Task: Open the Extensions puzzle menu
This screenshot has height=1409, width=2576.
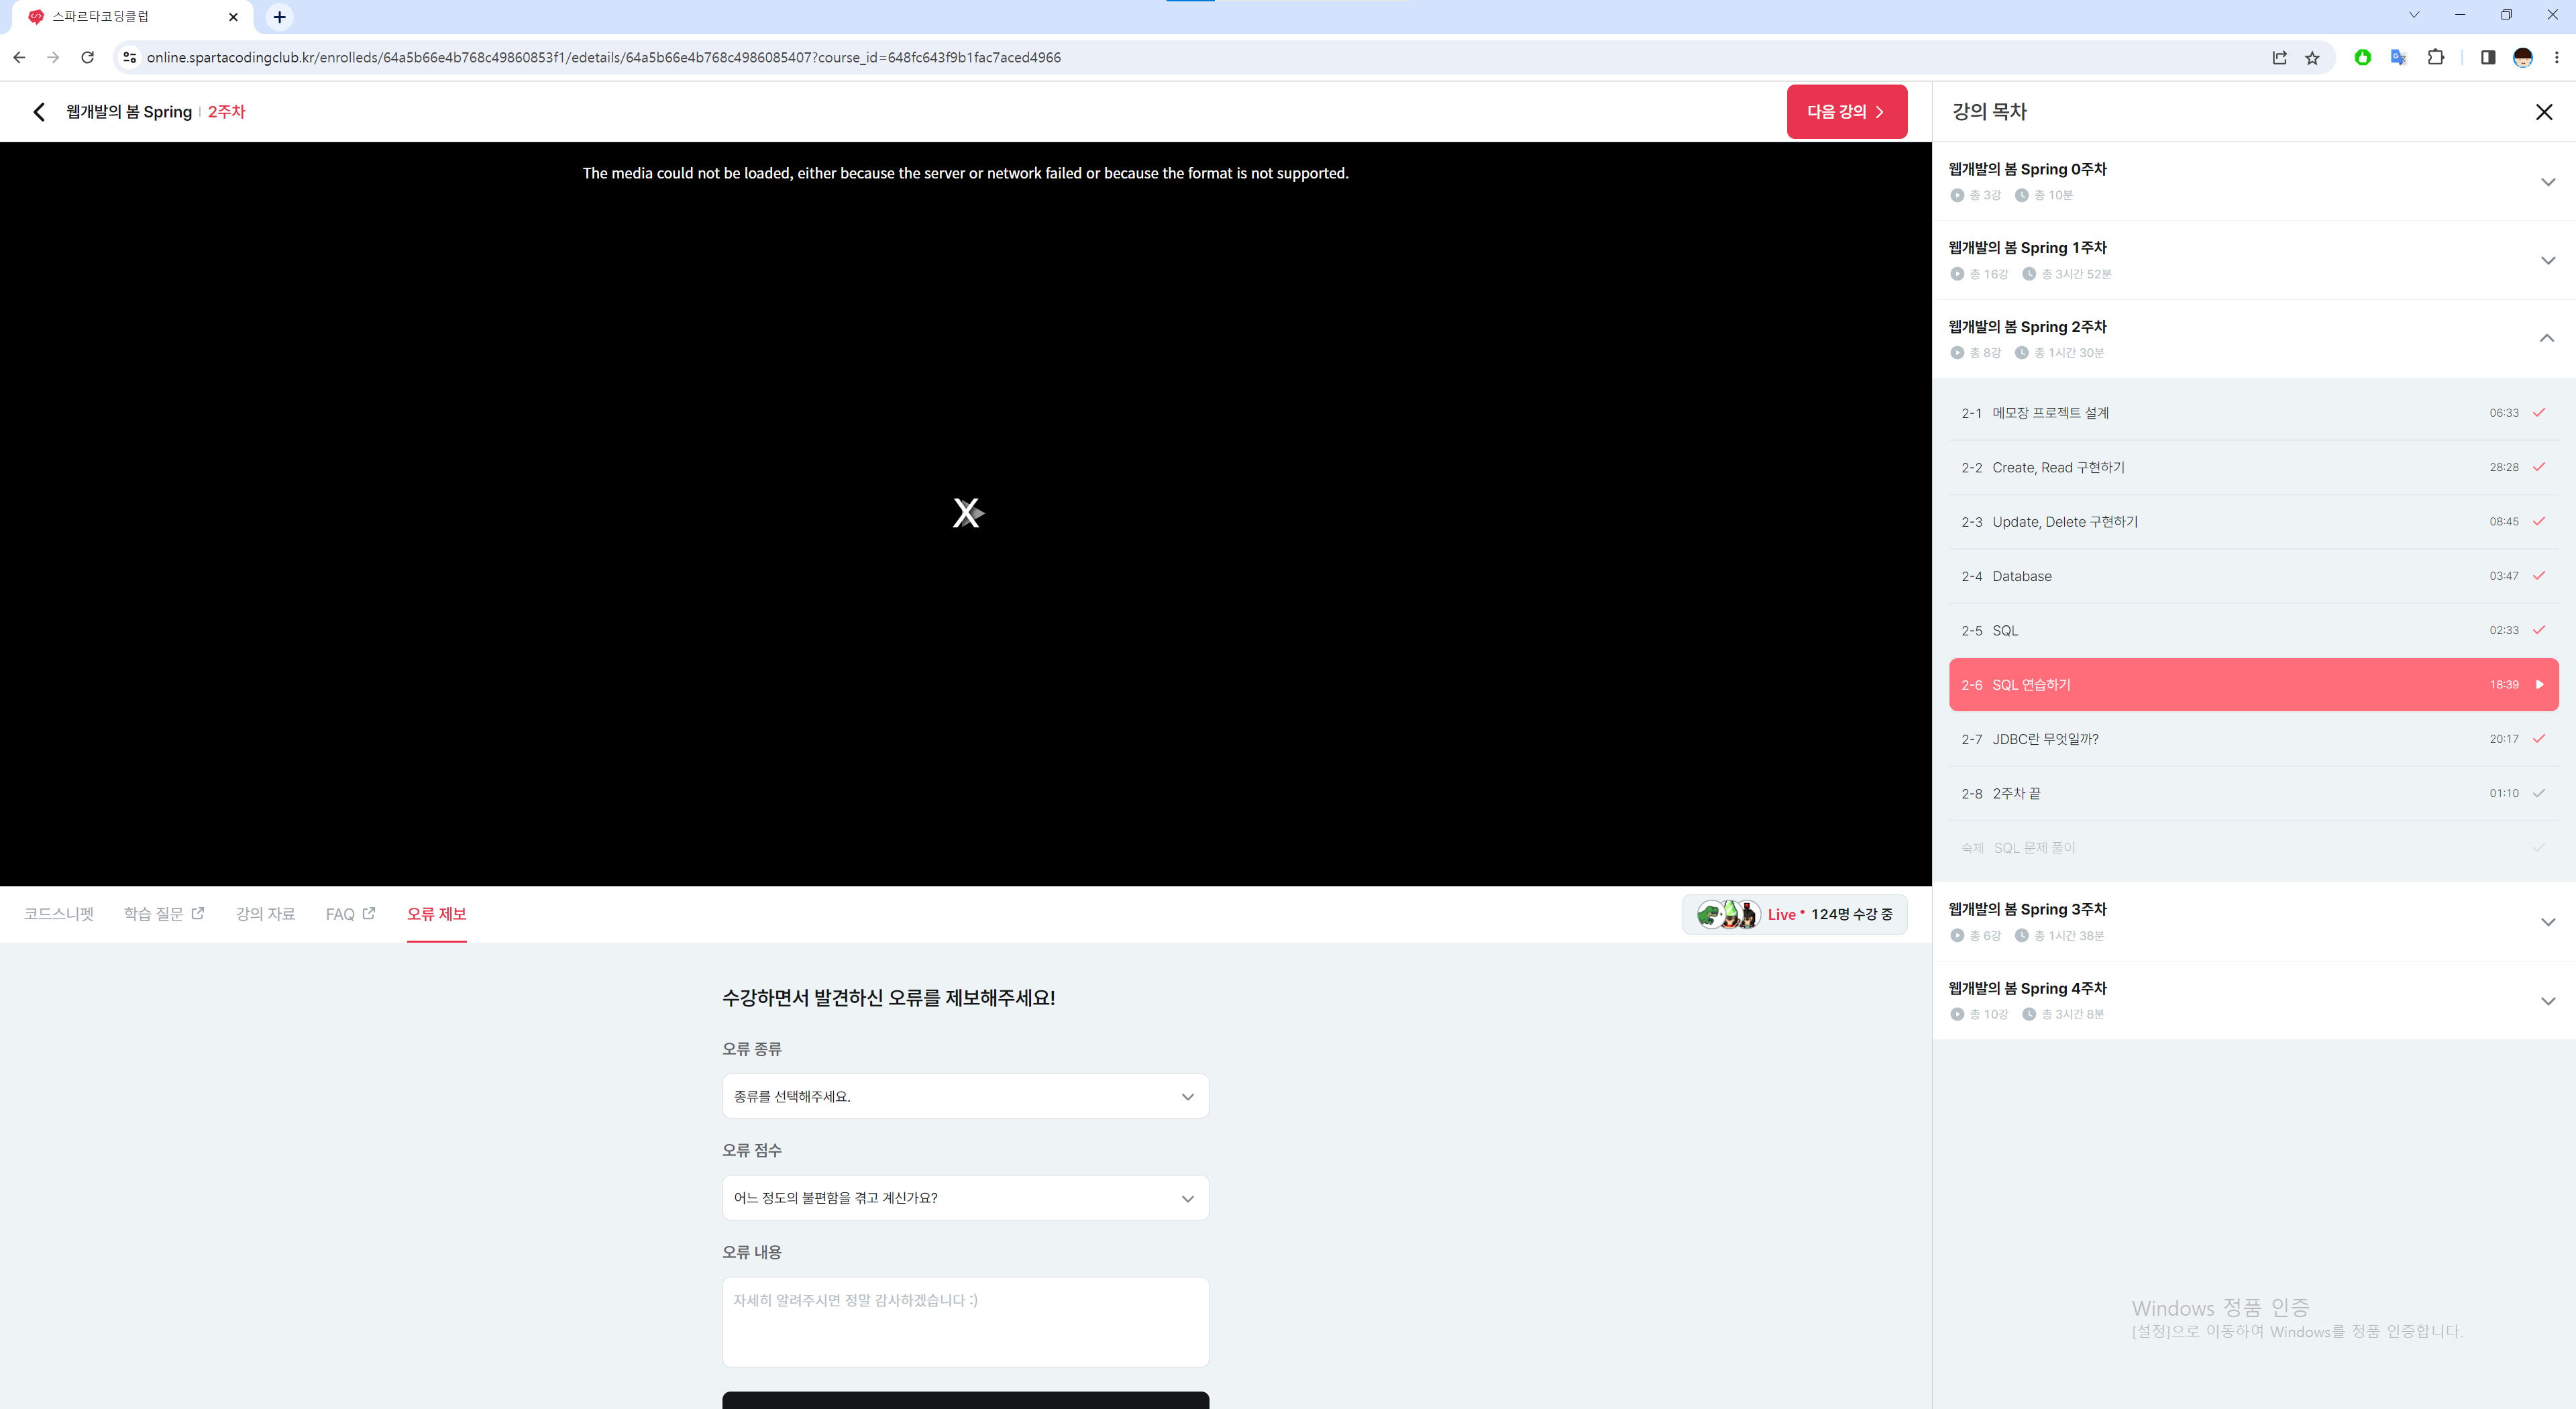Action: 2435,58
